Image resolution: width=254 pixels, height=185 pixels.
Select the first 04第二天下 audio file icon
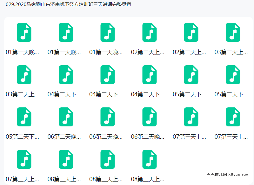click(x=66, y=75)
